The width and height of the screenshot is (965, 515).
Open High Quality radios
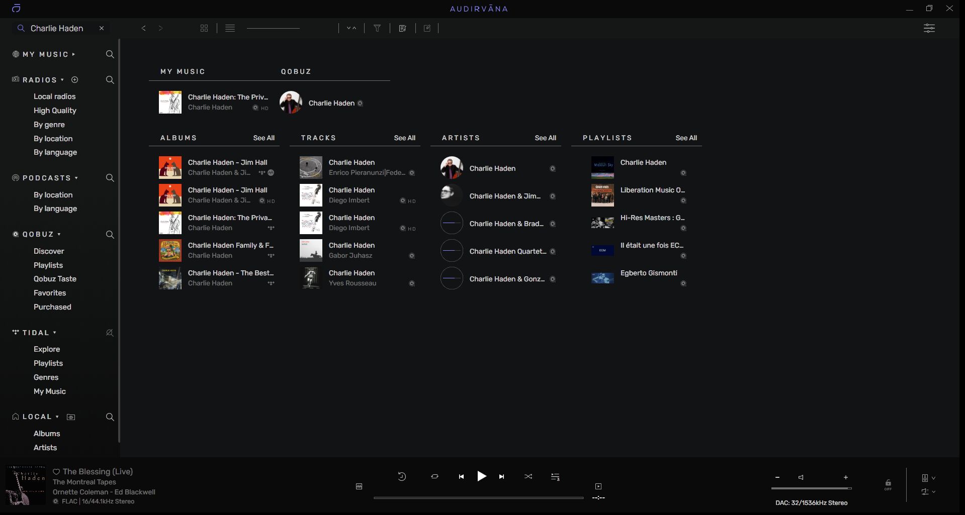[55, 111]
